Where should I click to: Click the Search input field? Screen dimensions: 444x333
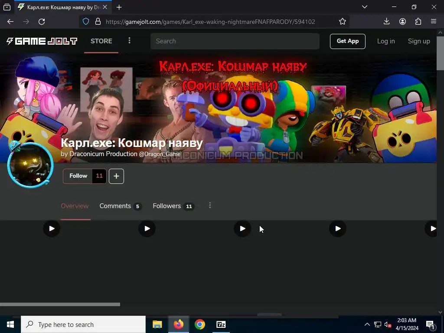coord(235,41)
